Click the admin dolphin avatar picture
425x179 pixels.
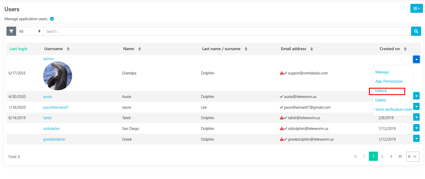(57, 76)
